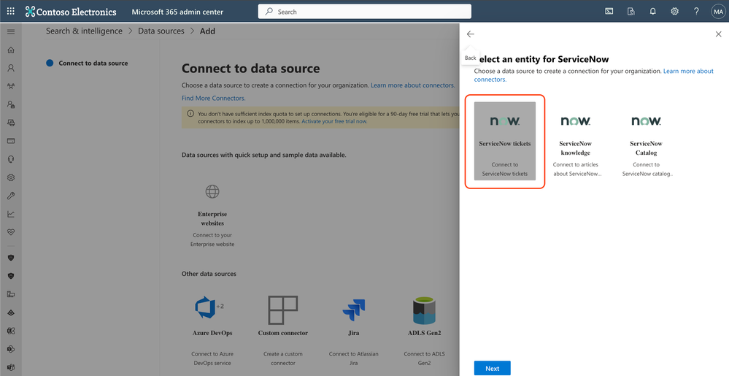
Task: Open the notifications bell
Action: pos(653,12)
